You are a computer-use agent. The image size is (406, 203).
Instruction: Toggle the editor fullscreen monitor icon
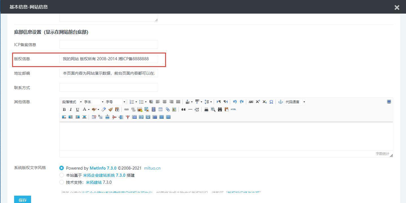(x=389, y=102)
